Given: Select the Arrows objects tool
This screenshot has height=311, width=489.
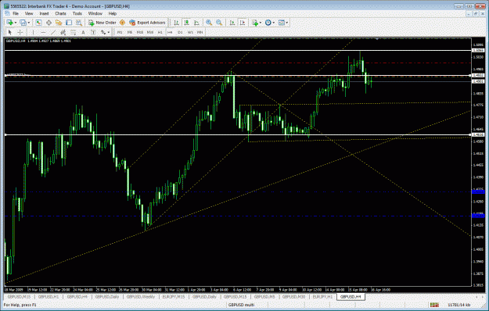Looking at the screenshot, I should (103, 32).
